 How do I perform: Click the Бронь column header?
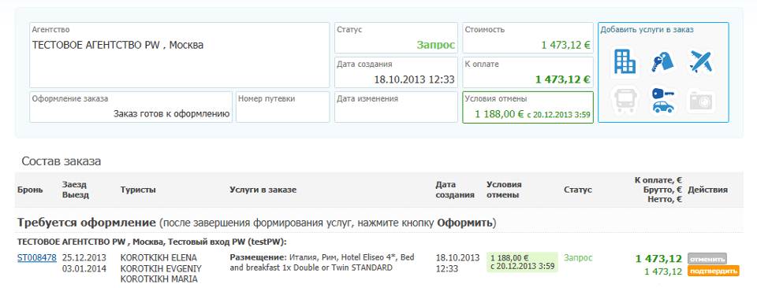(30, 190)
